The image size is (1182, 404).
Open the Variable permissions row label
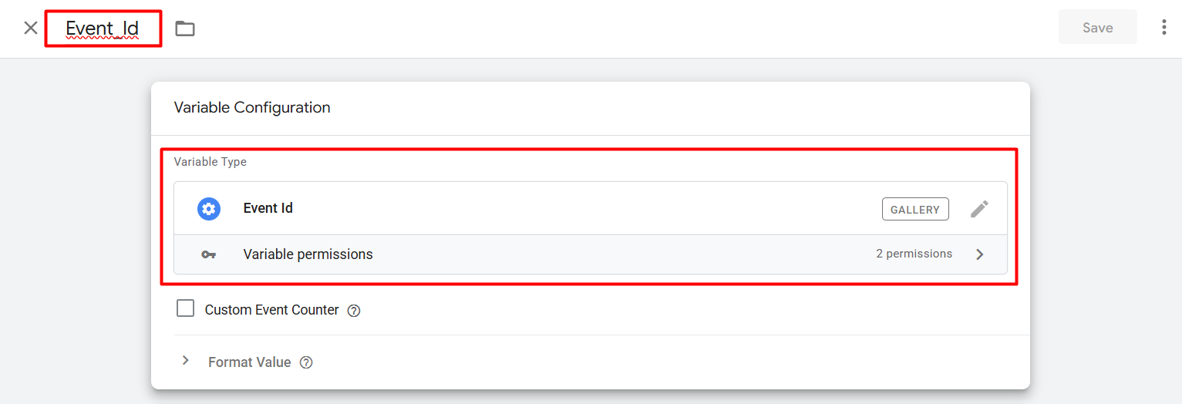point(308,254)
